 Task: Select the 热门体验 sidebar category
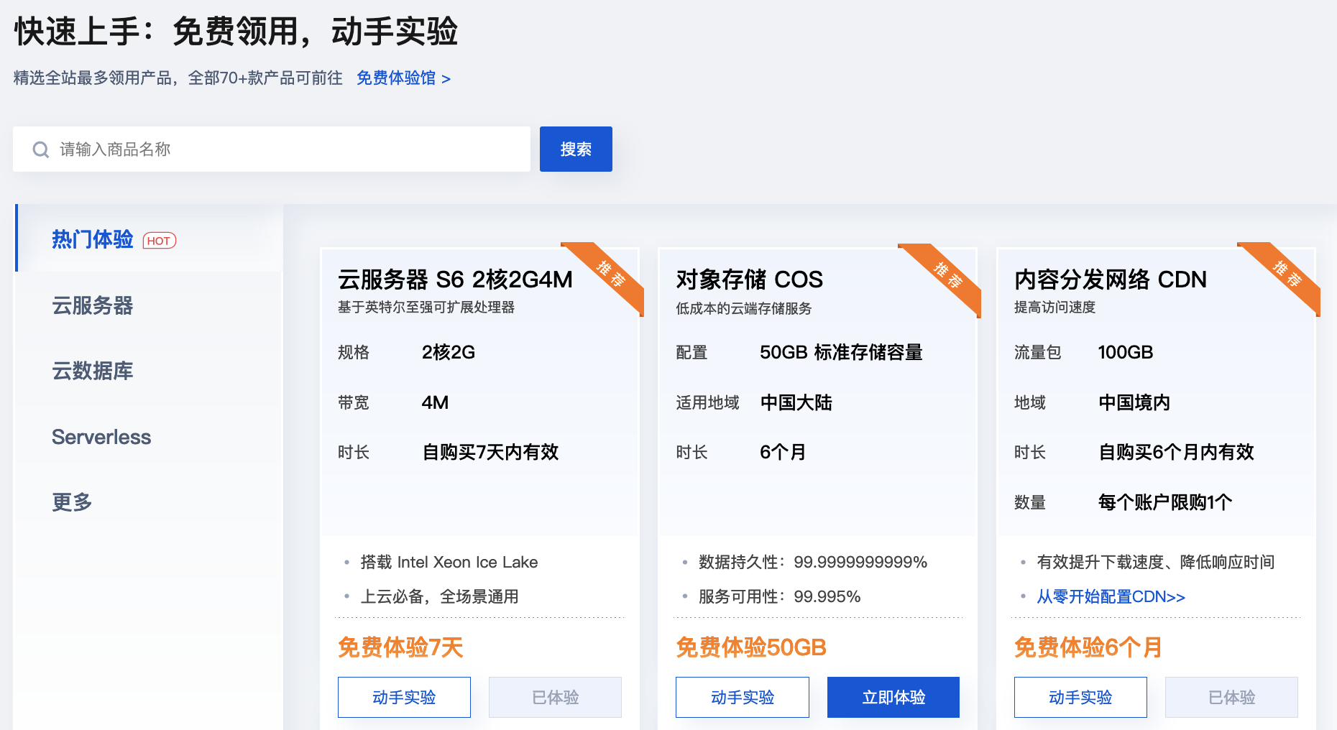(93, 239)
